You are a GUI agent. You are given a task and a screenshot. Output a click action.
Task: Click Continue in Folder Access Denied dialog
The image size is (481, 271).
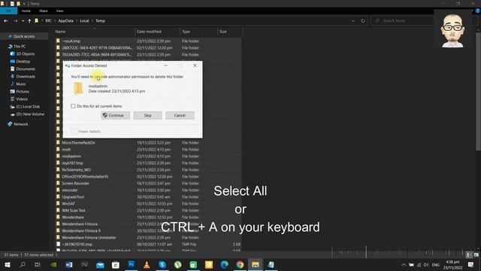tap(116, 115)
